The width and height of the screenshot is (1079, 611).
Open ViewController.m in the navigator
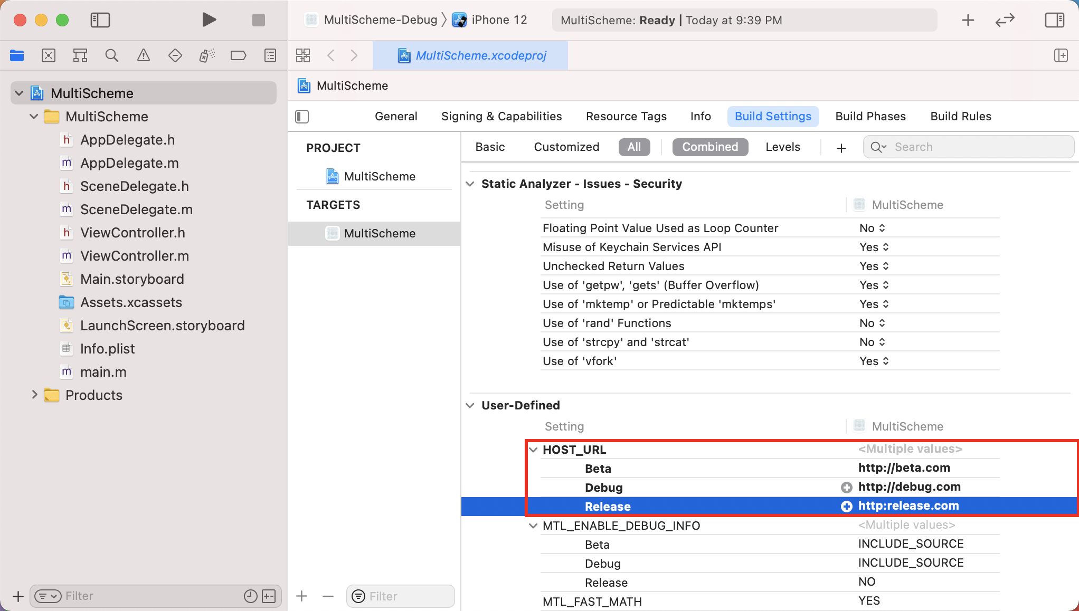pyautogui.click(x=134, y=256)
